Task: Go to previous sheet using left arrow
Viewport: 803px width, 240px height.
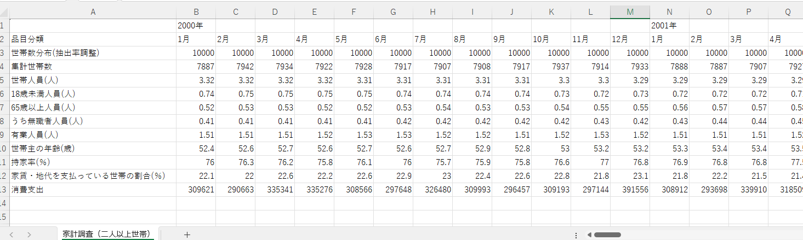Action: coord(12,235)
